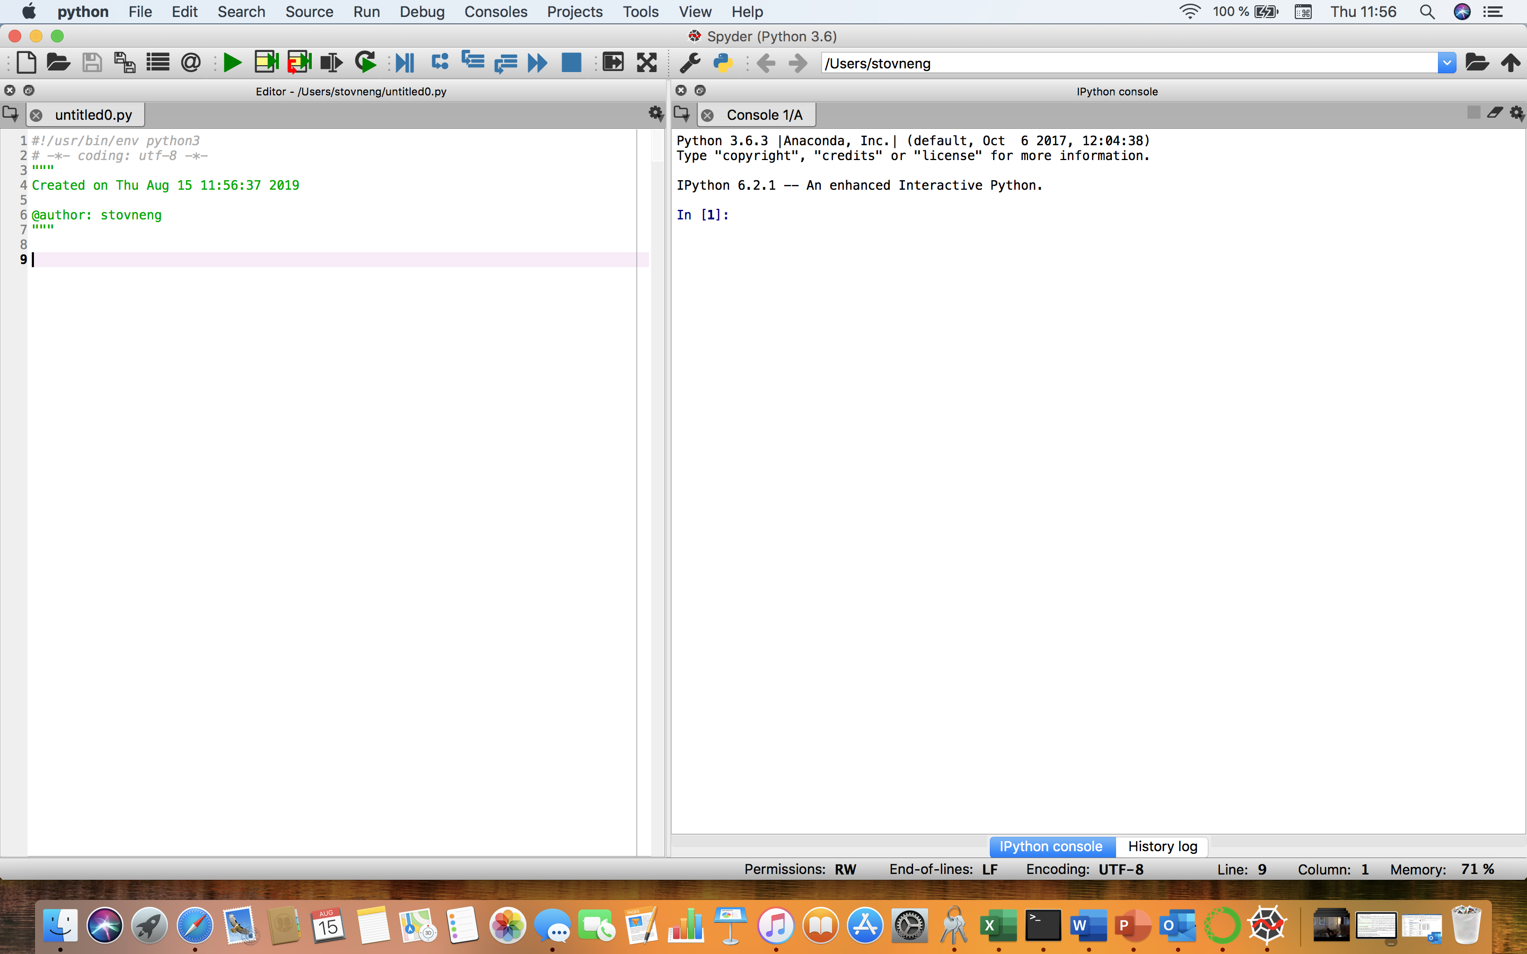
Task: Open symbol finder @ icon
Action: click(190, 63)
